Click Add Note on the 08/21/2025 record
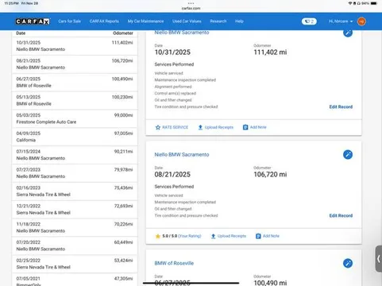The width and height of the screenshot is (382, 286). 268,236
